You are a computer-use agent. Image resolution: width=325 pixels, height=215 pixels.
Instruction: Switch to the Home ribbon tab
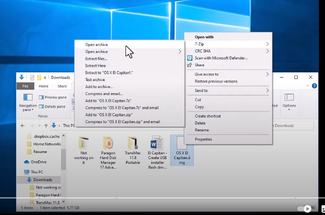click(43, 86)
